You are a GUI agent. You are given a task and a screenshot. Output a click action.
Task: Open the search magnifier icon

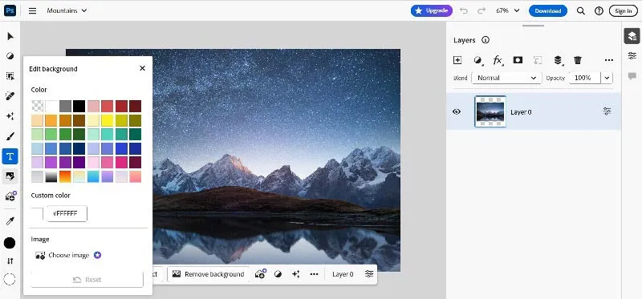coord(580,10)
